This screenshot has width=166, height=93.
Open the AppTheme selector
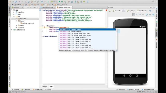131,11
